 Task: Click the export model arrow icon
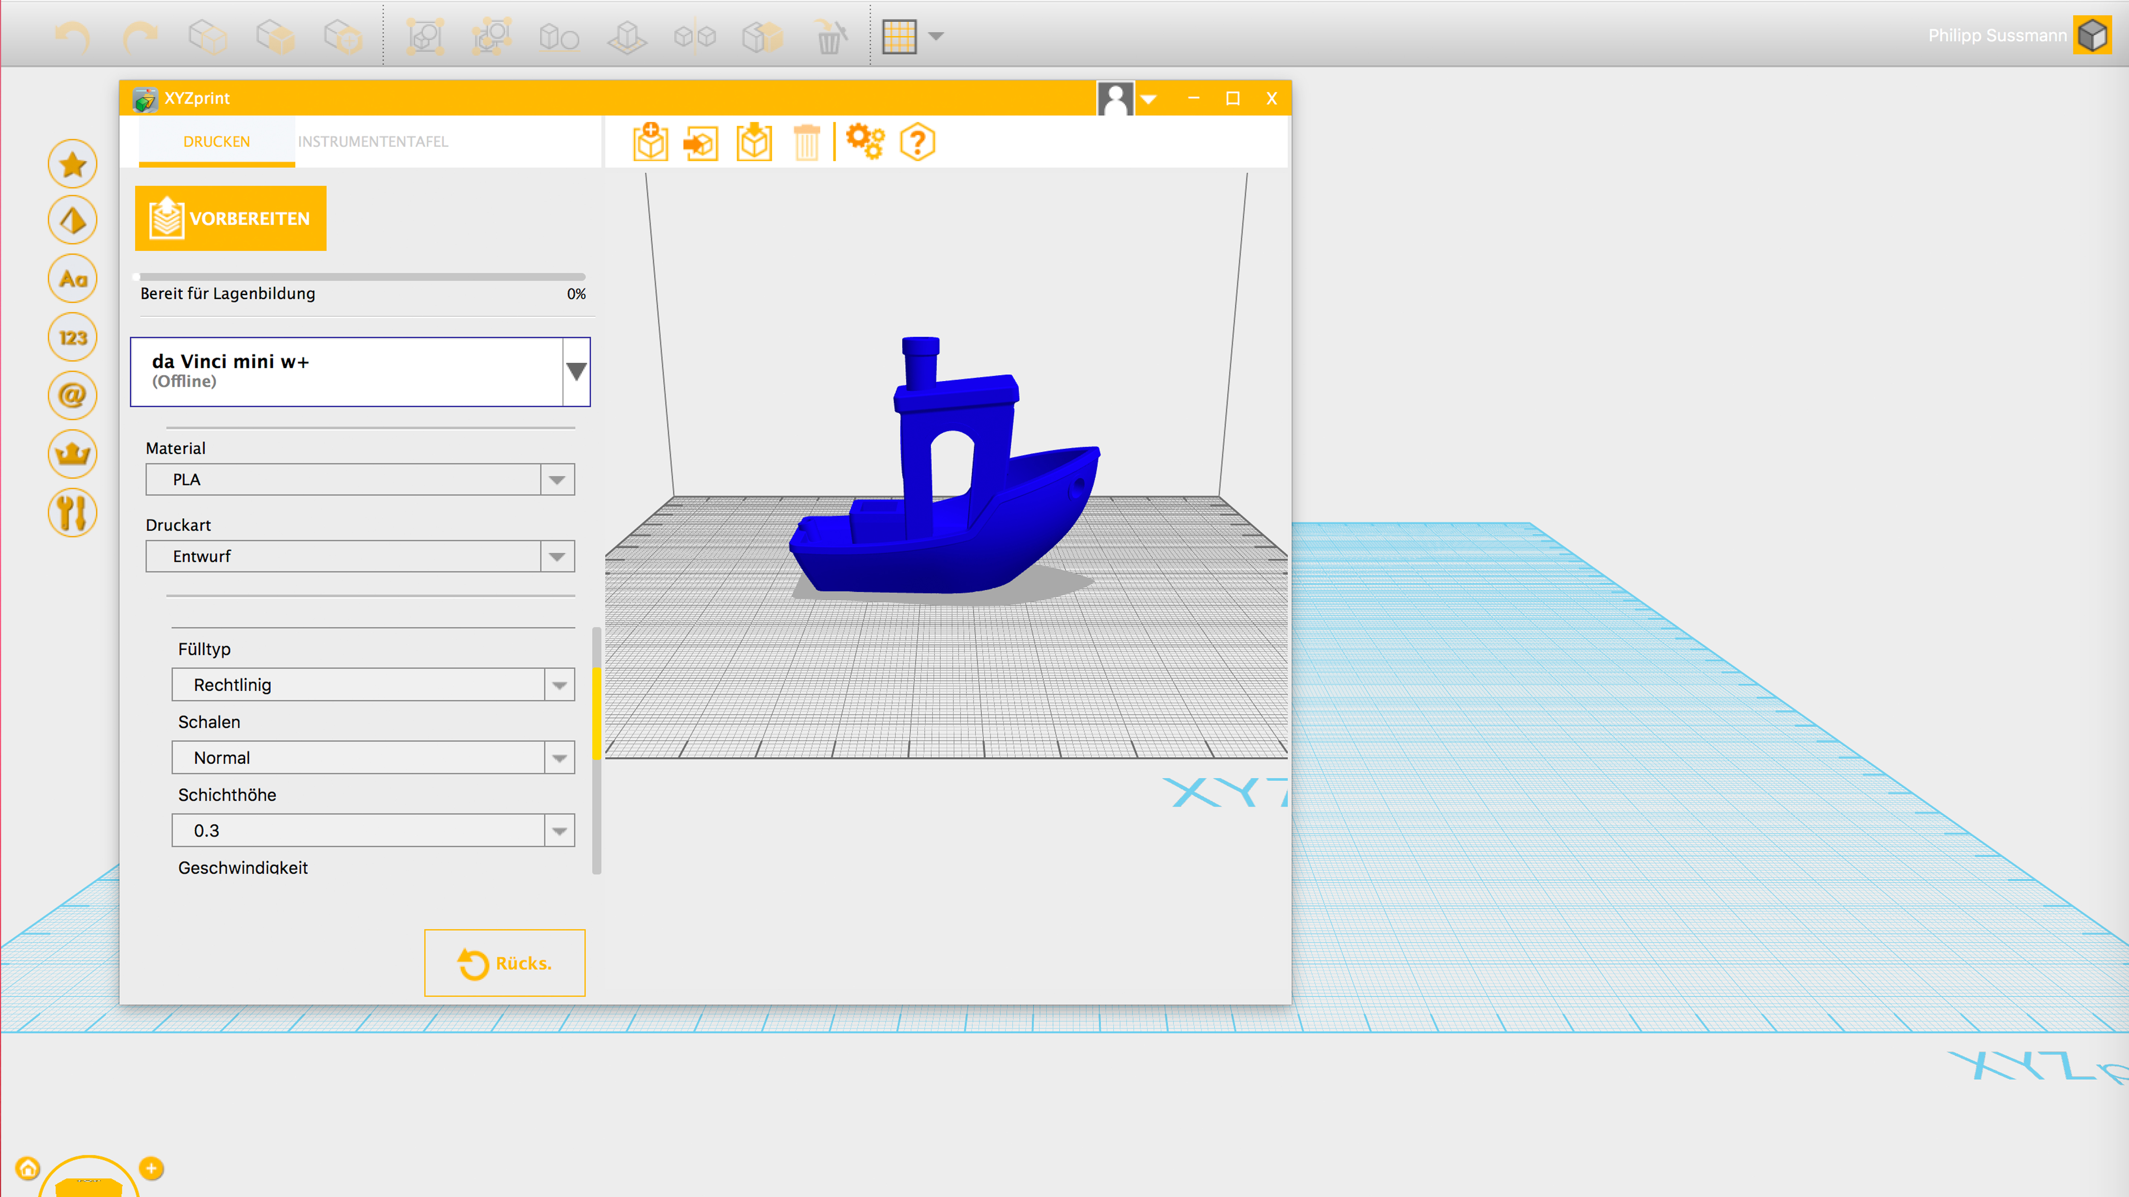701,143
